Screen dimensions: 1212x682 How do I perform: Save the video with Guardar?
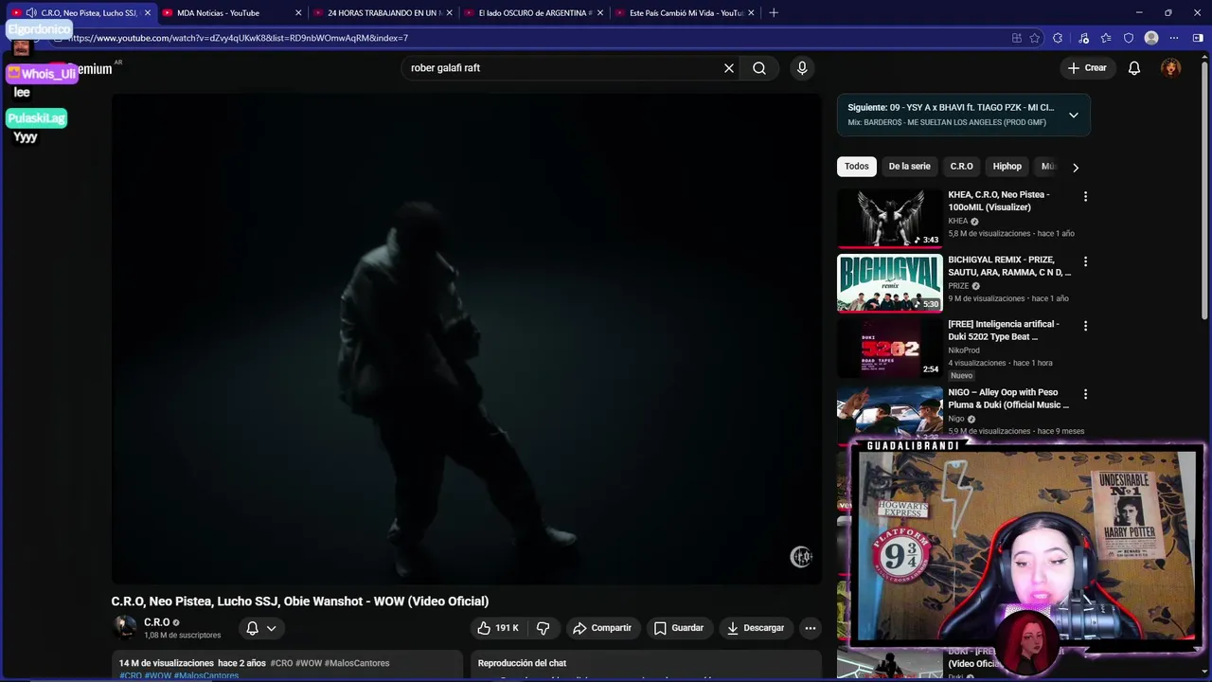click(x=679, y=628)
